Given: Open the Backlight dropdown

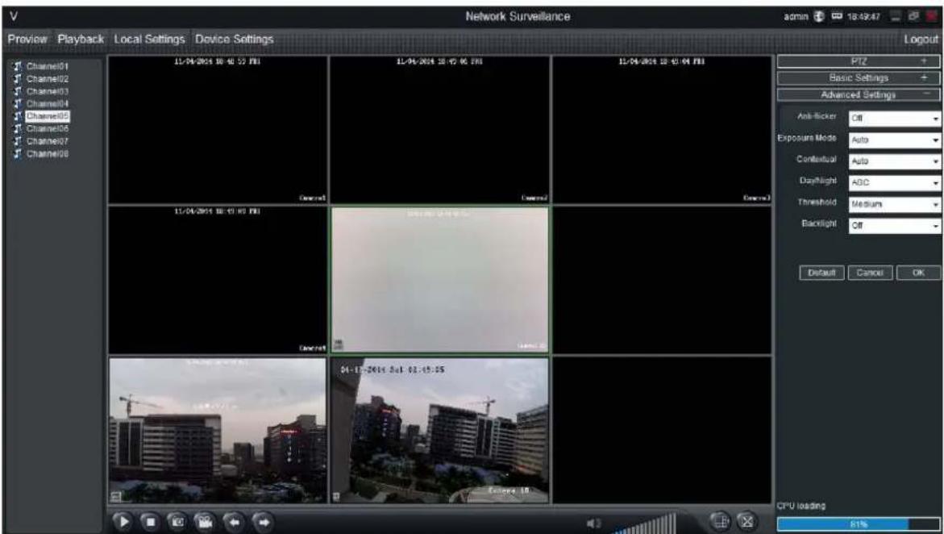Looking at the screenshot, I should click(x=894, y=225).
